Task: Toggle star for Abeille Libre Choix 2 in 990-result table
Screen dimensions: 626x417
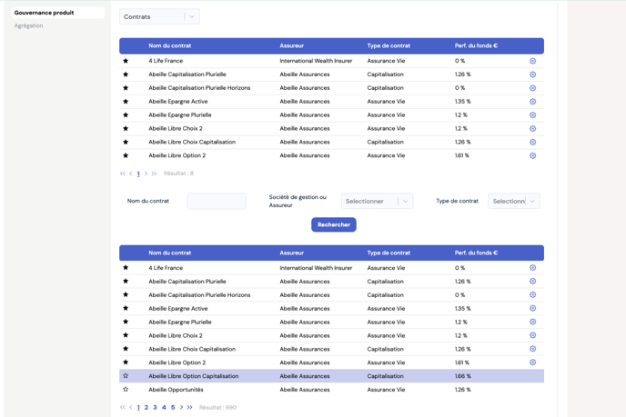Action: click(x=126, y=335)
